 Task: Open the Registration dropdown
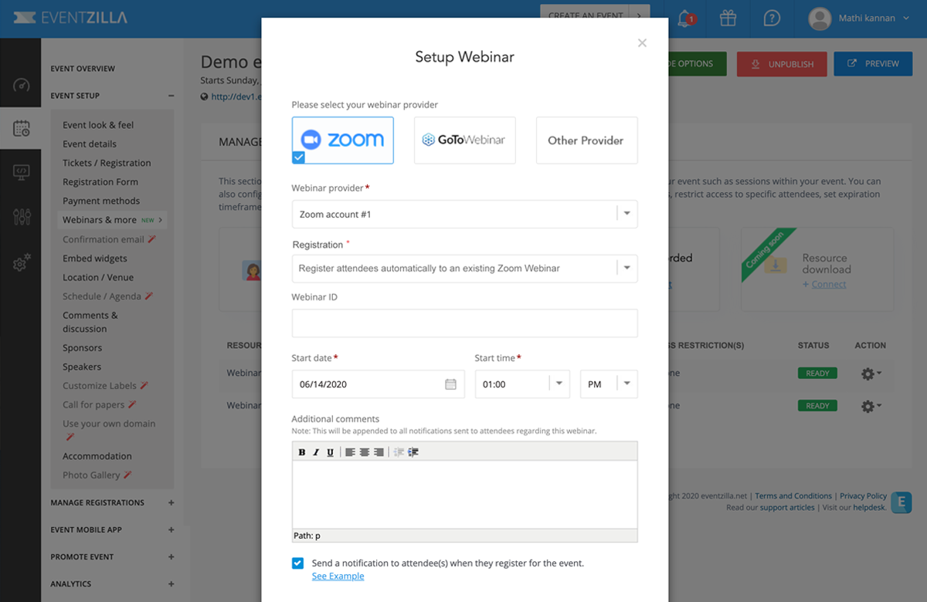pyautogui.click(x=465, y=269)
